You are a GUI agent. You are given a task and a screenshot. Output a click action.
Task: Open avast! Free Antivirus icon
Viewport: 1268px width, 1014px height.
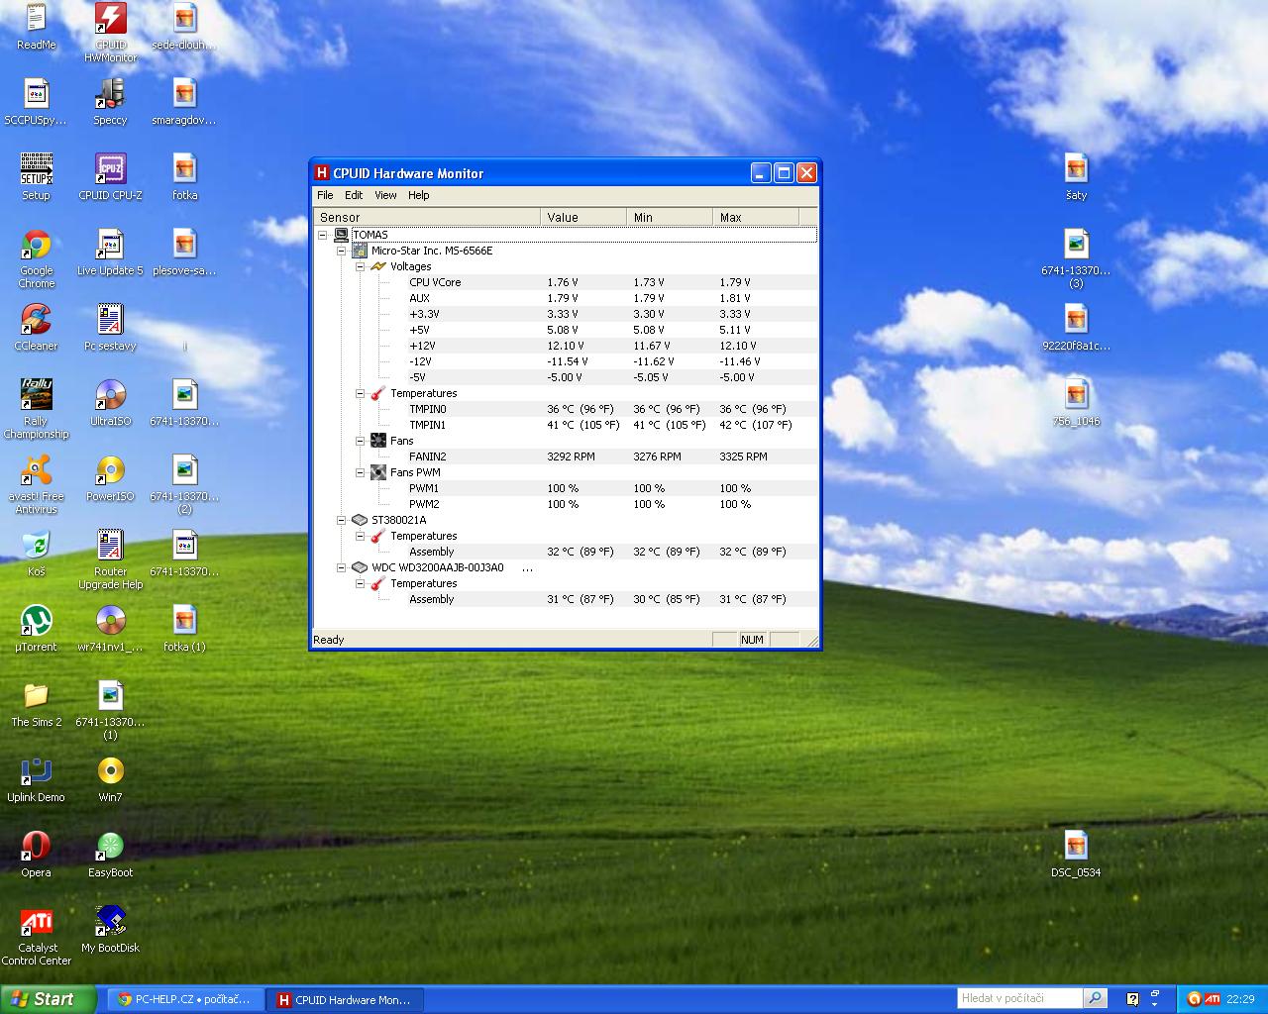click(x=37, y=485)
